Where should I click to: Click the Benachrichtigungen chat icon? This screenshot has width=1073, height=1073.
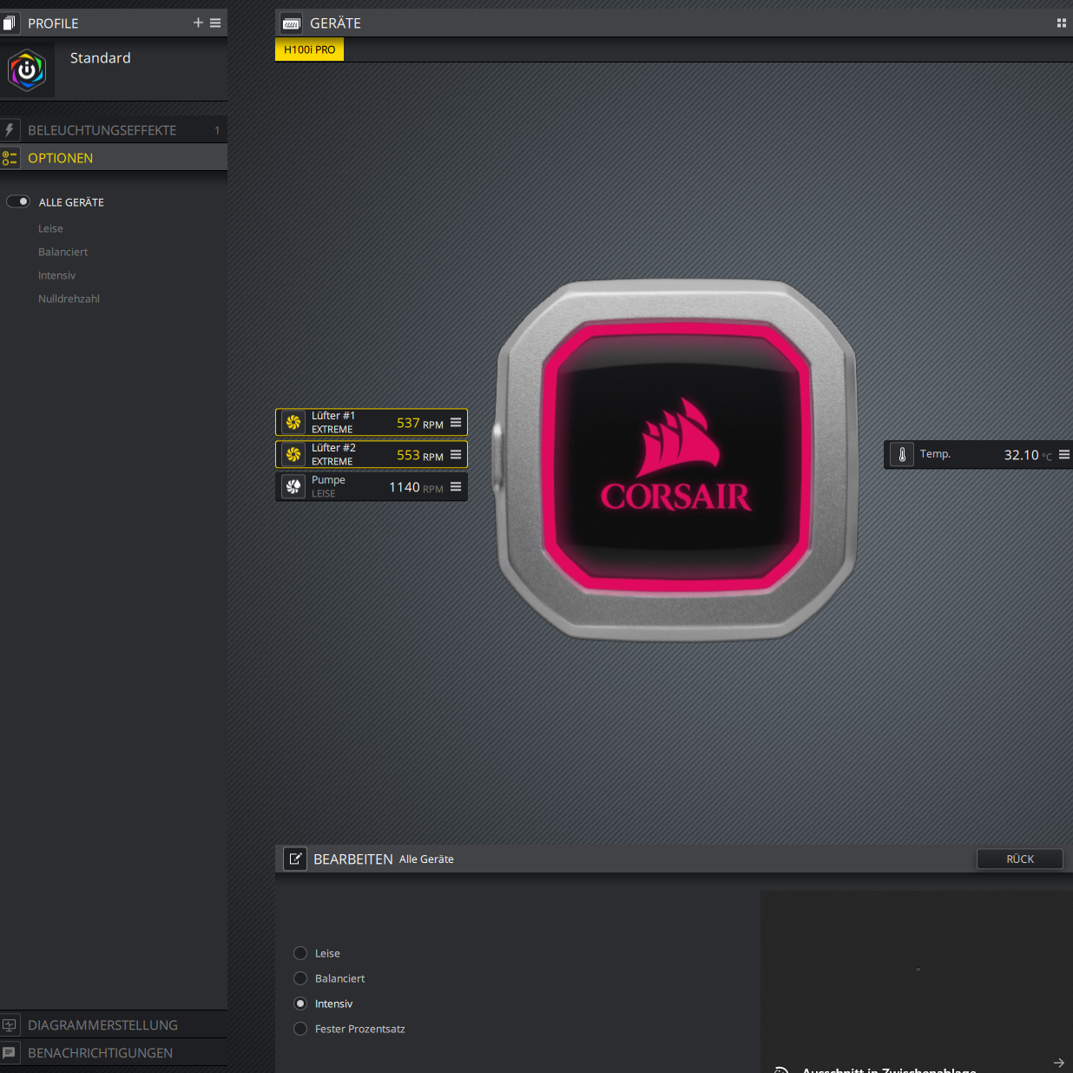pos(10,1052)
